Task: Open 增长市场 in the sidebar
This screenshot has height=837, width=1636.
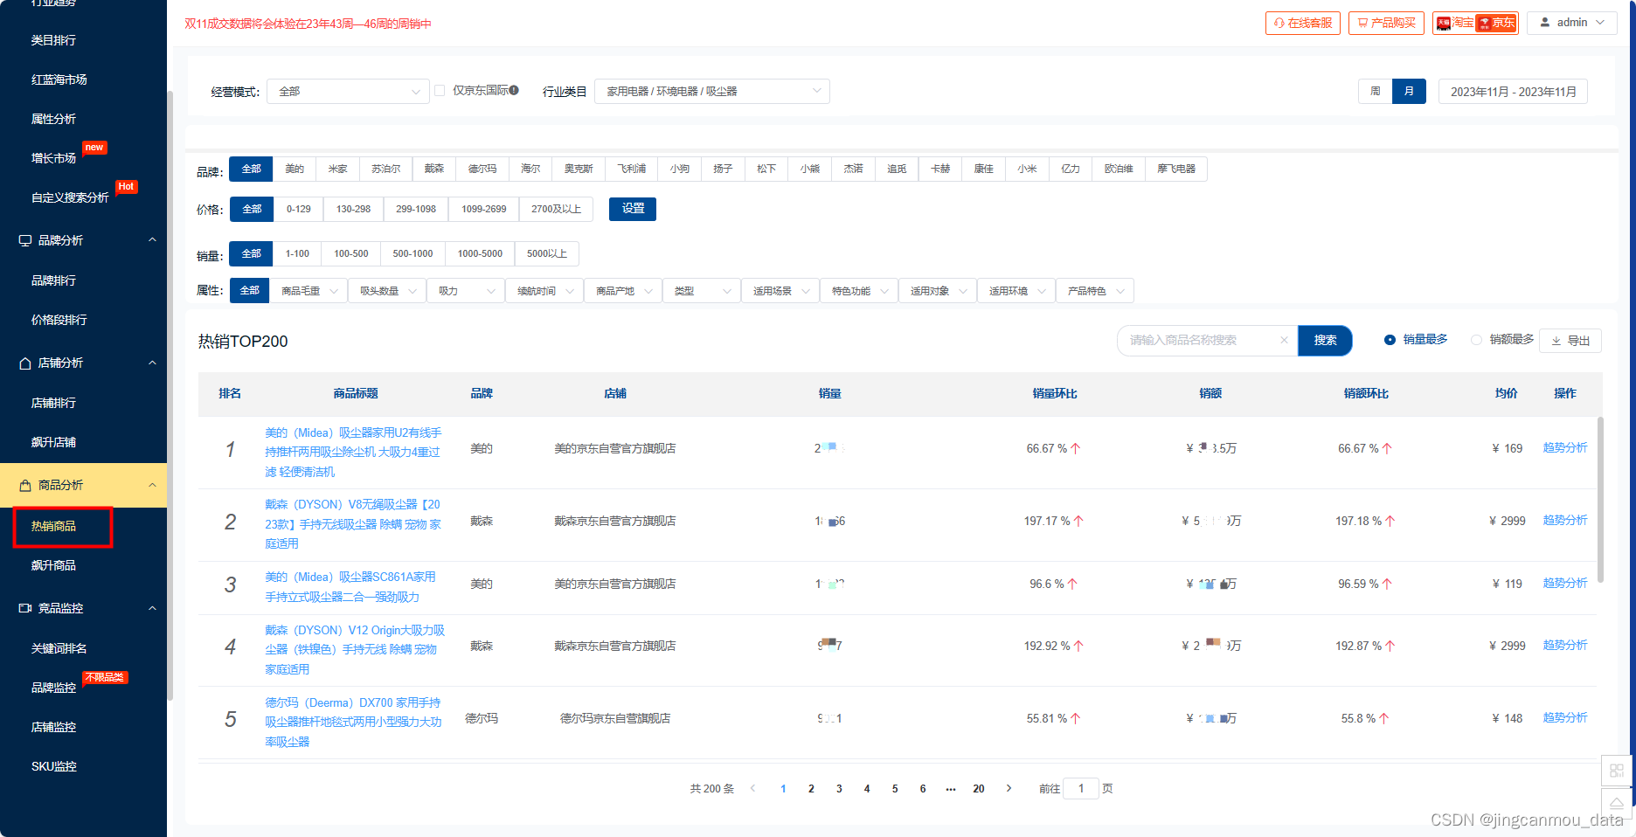Action: point(53,158)
